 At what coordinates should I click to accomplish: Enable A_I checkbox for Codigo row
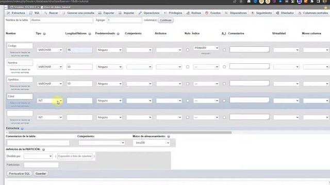224,50
